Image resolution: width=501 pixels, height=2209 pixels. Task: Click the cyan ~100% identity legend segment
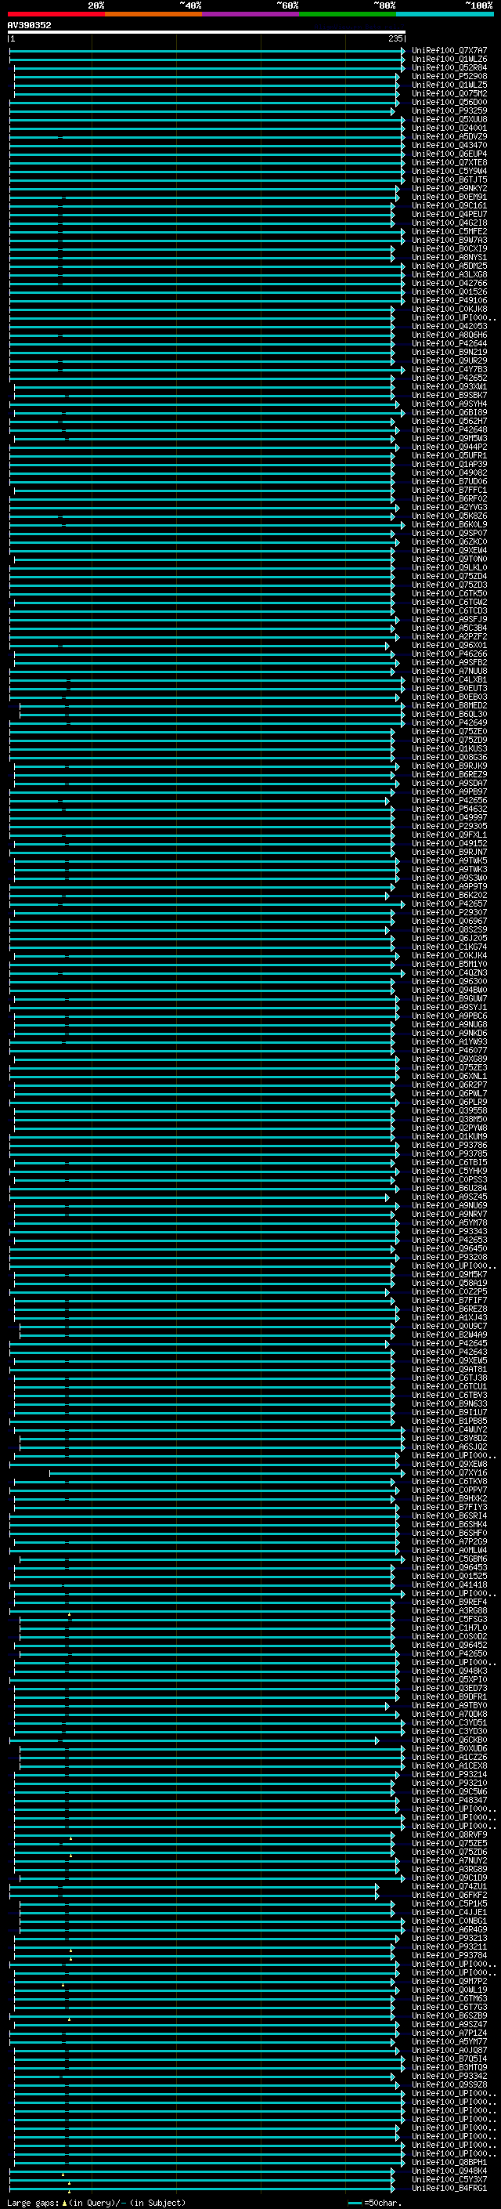click(445, 14)
